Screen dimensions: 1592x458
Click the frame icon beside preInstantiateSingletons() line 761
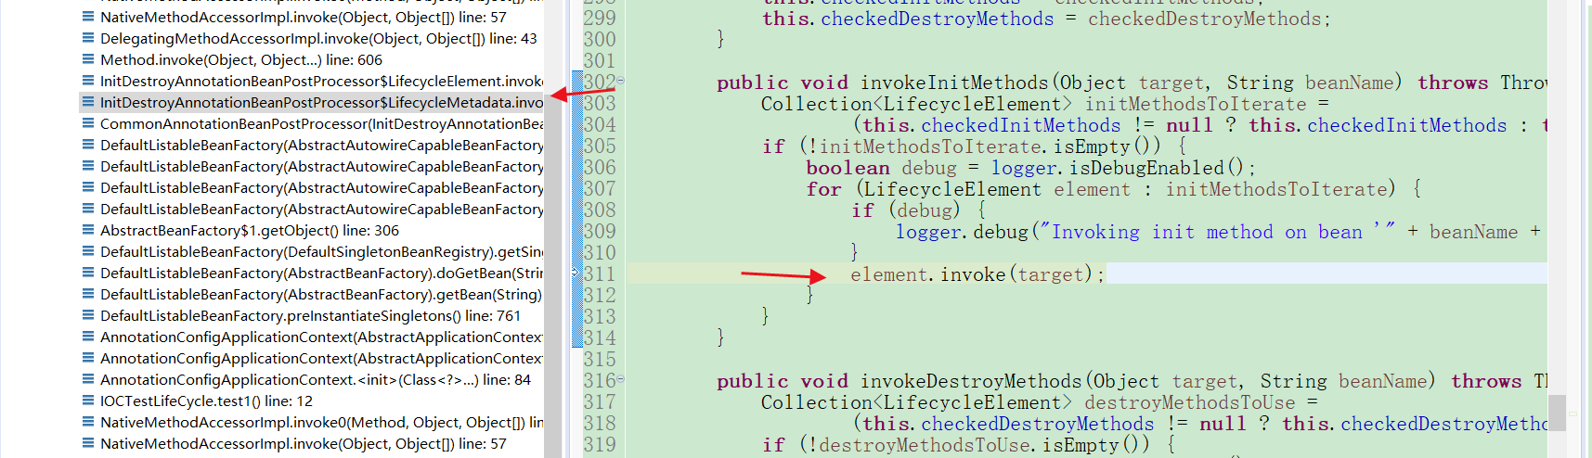[88, 315]
